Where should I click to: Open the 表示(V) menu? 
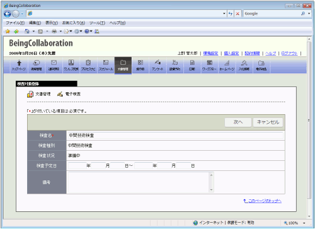click(x=52, y=23)
